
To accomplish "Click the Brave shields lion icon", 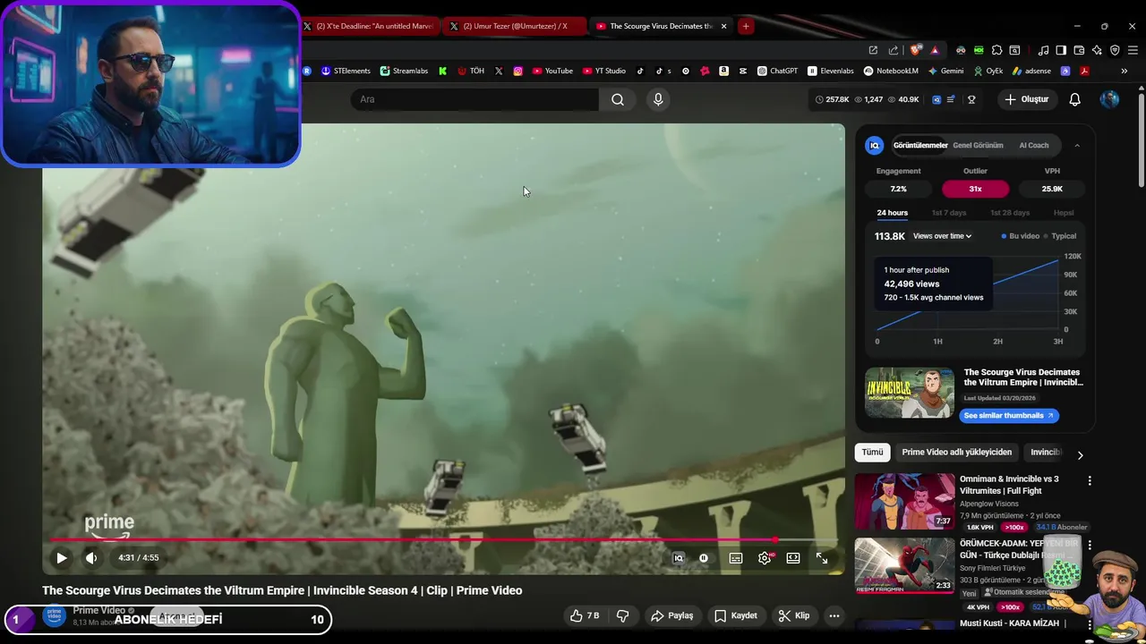I will point(914,50).
